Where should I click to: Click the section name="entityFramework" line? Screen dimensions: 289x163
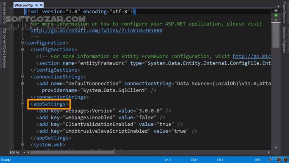click(154, 63)
